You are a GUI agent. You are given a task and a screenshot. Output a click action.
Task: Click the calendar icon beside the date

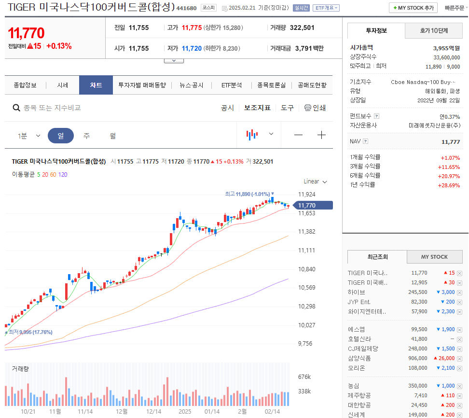[225, 8]
